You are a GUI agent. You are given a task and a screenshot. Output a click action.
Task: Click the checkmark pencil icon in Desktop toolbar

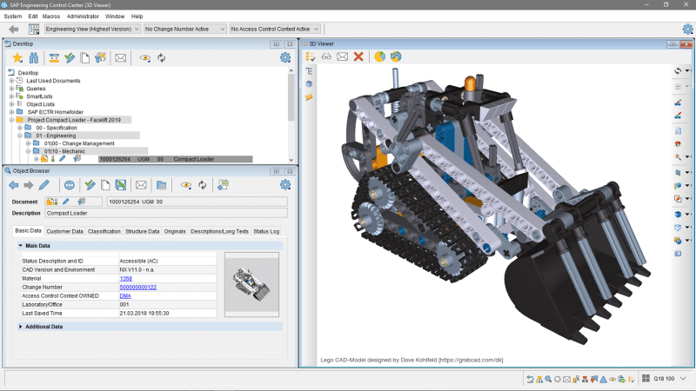coord(70,57)
